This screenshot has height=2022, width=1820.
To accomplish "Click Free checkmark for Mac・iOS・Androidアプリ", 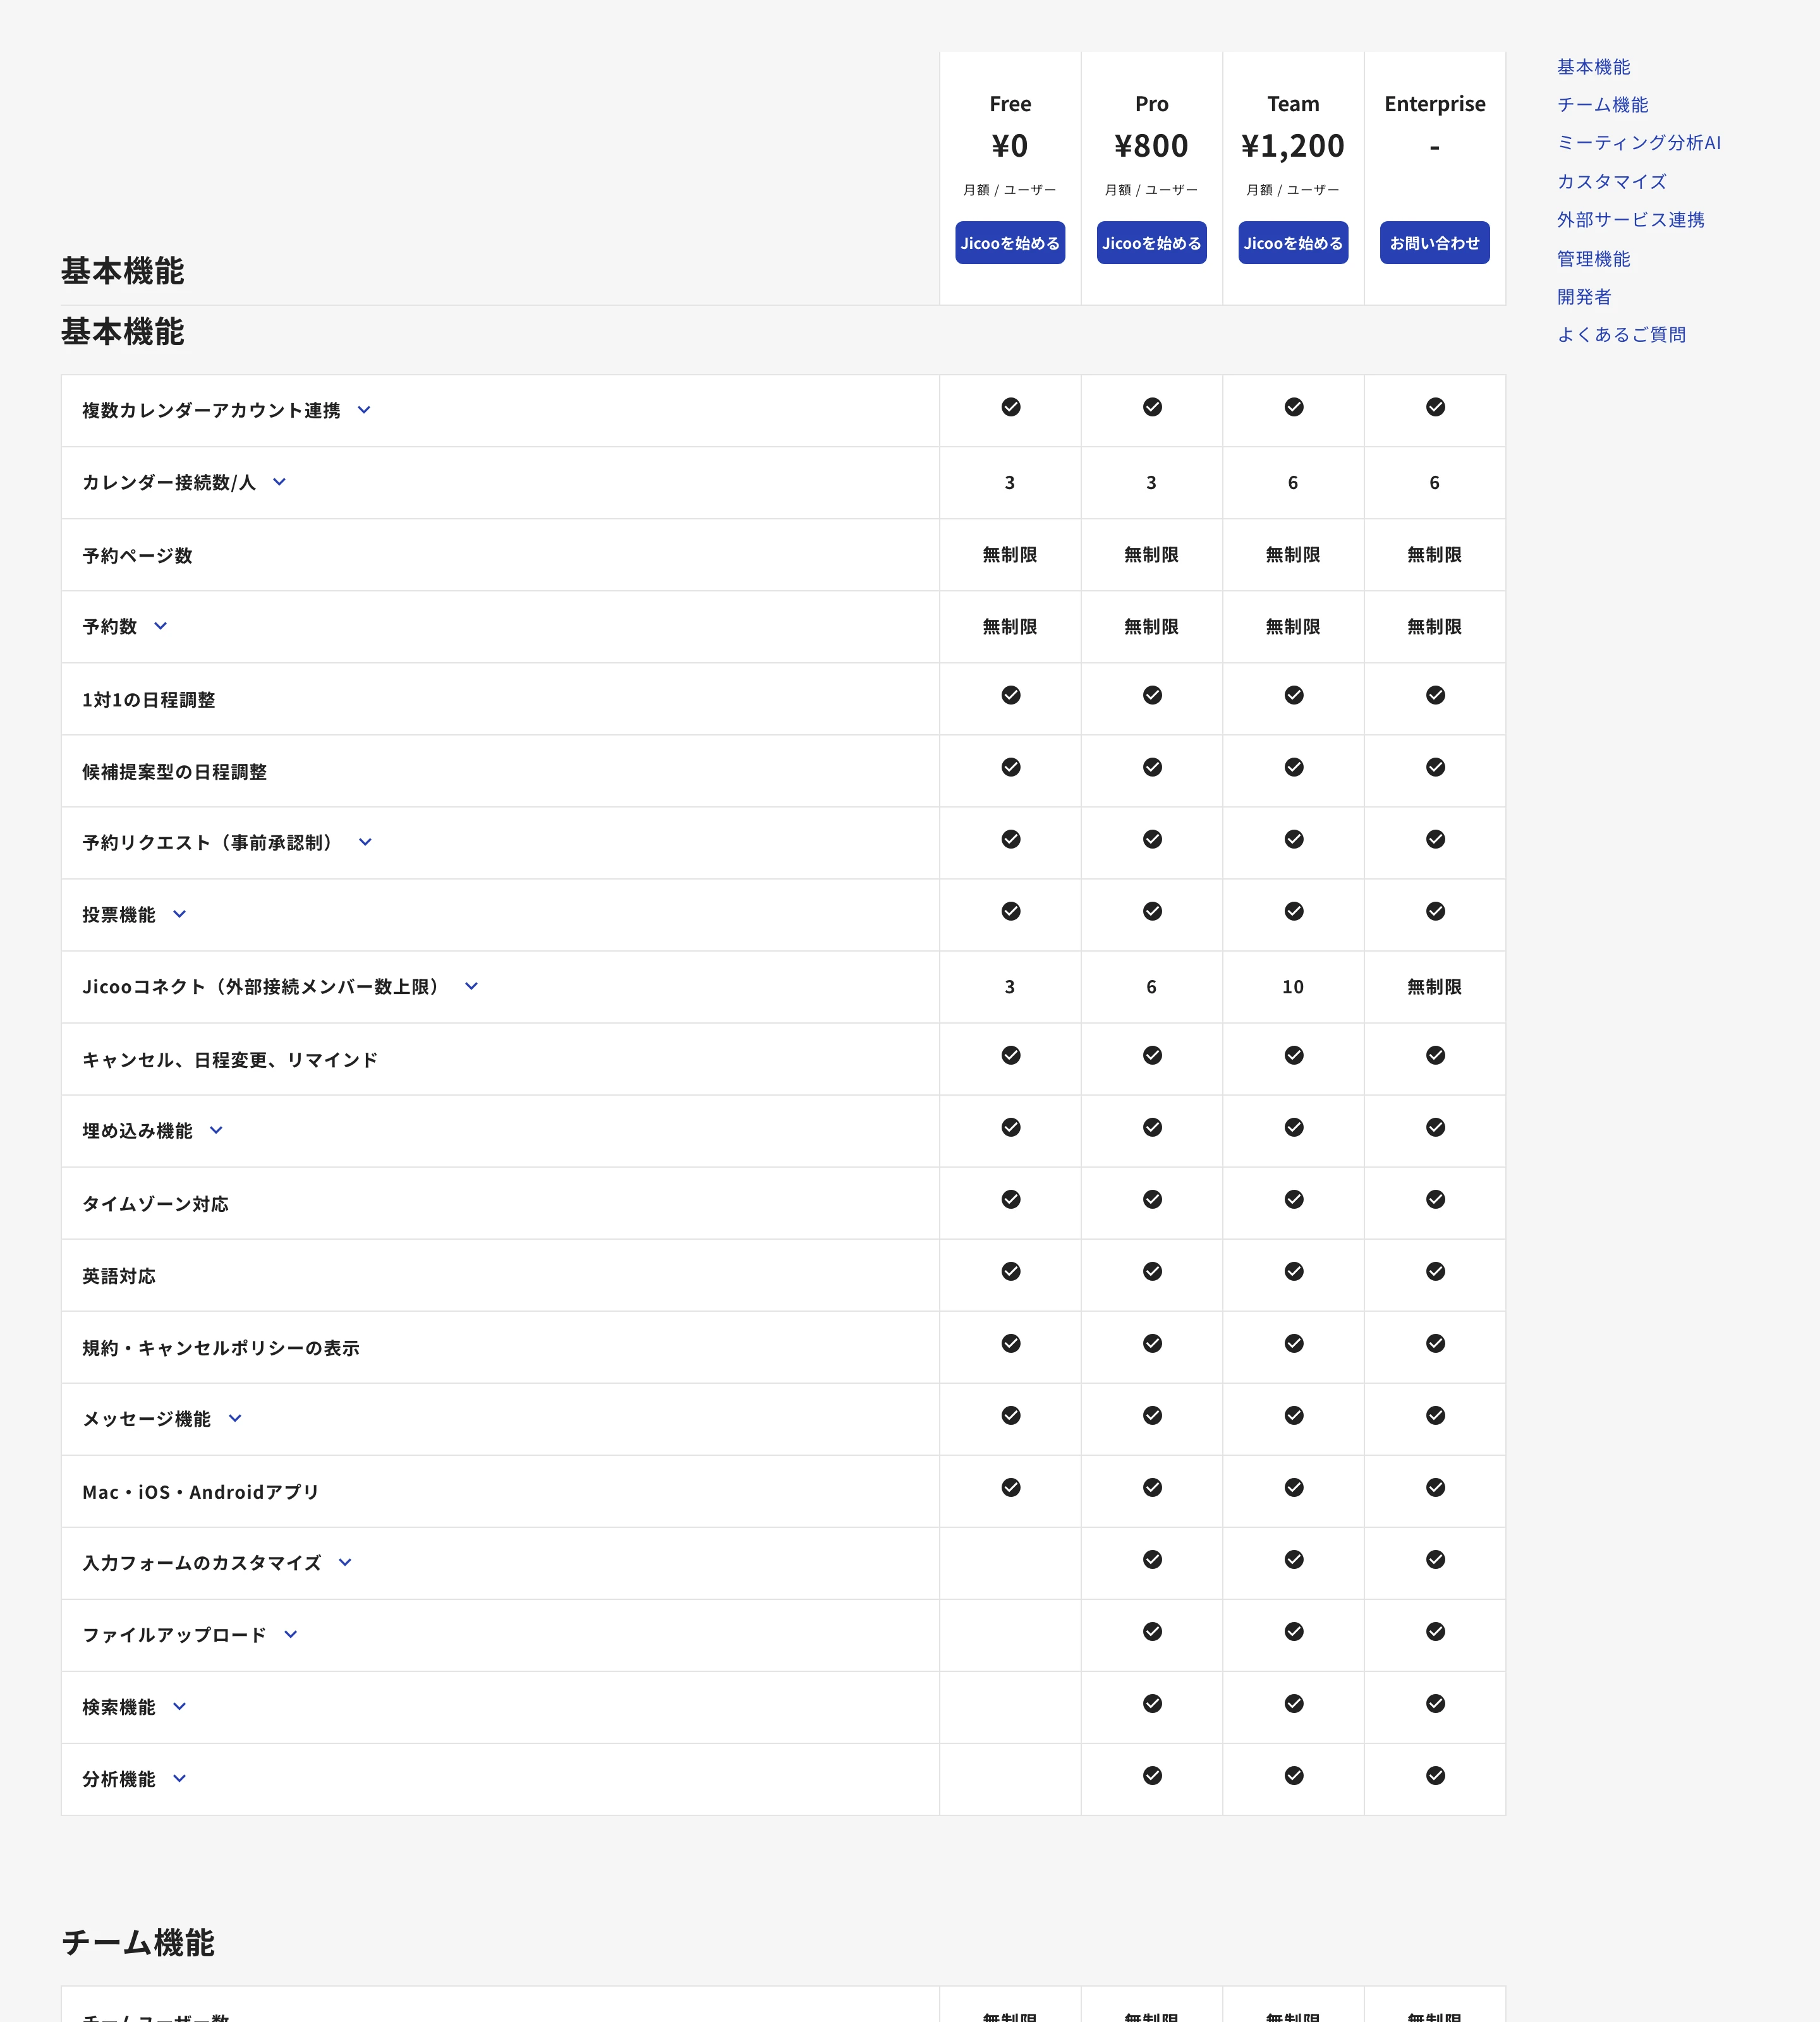I will pos(1011,1487).
